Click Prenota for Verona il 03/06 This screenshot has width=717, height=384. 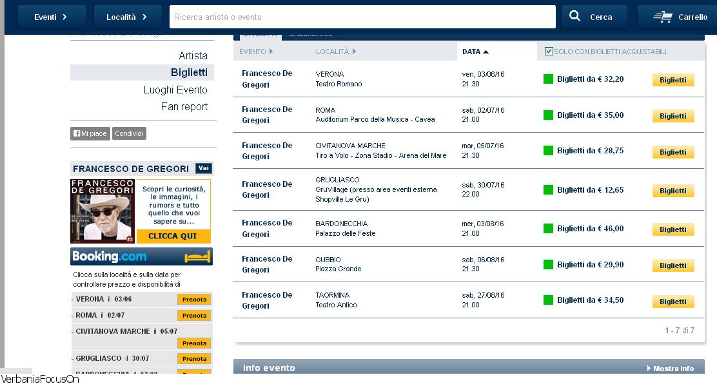[194, 300]
